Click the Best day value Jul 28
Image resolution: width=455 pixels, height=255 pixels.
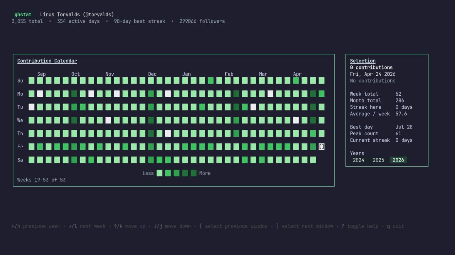[404, 127]
